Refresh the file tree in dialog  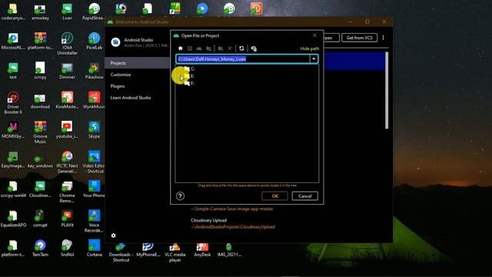(x=241, y=48)
